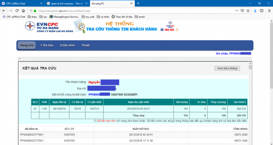This screenshot has height=145, width=273.
Task: Bookmark this page with the star
Action: 248,10
